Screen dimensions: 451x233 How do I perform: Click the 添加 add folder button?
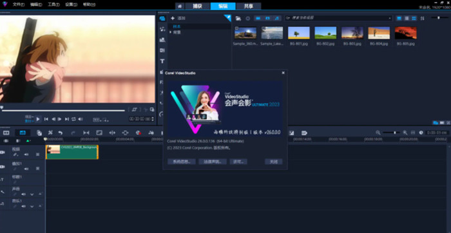click(178, 18)
